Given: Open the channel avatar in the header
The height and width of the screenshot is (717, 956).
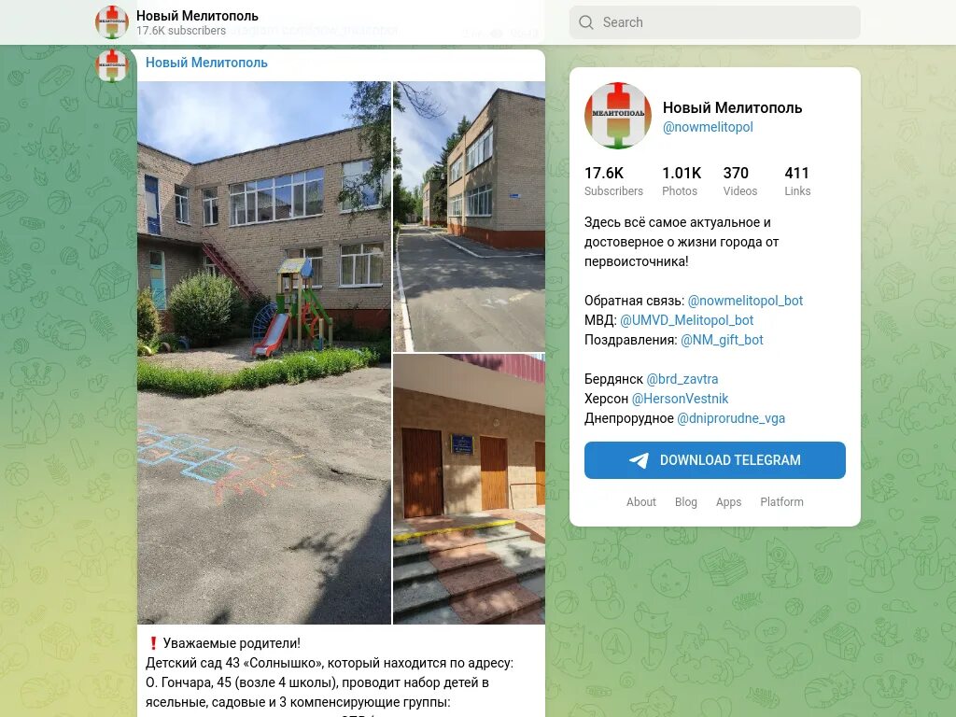Looking at the screenshot, I should 112,22.
